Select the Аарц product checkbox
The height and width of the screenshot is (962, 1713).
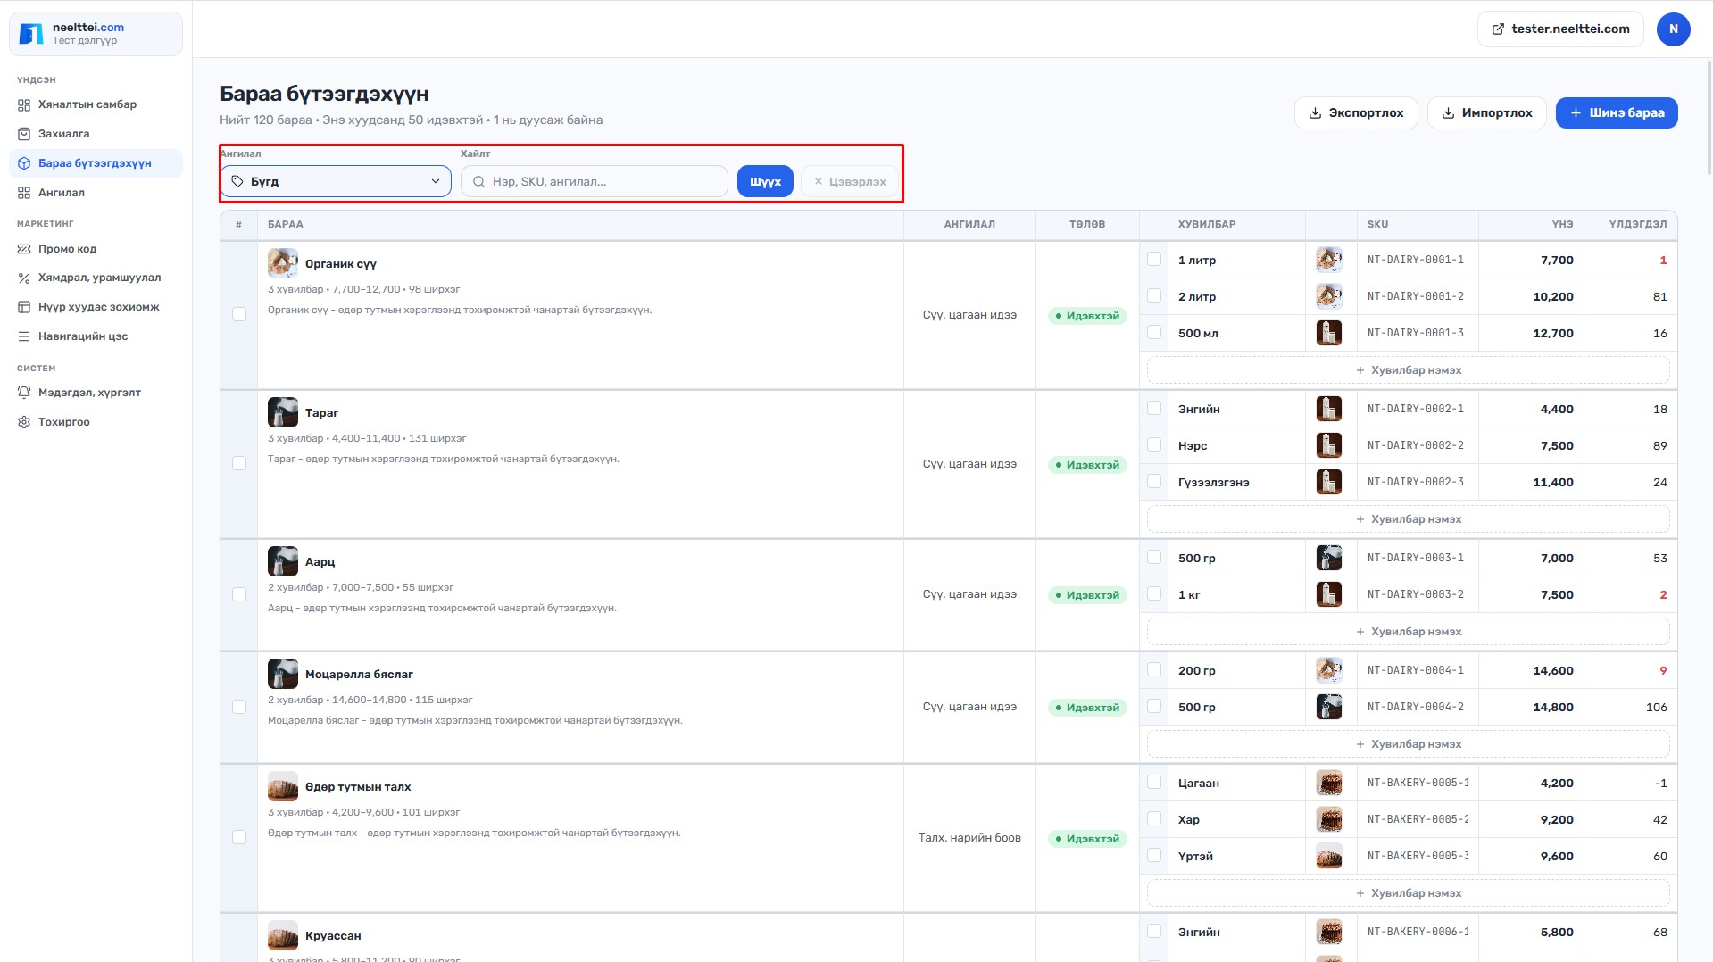click(x=239, y=594)
